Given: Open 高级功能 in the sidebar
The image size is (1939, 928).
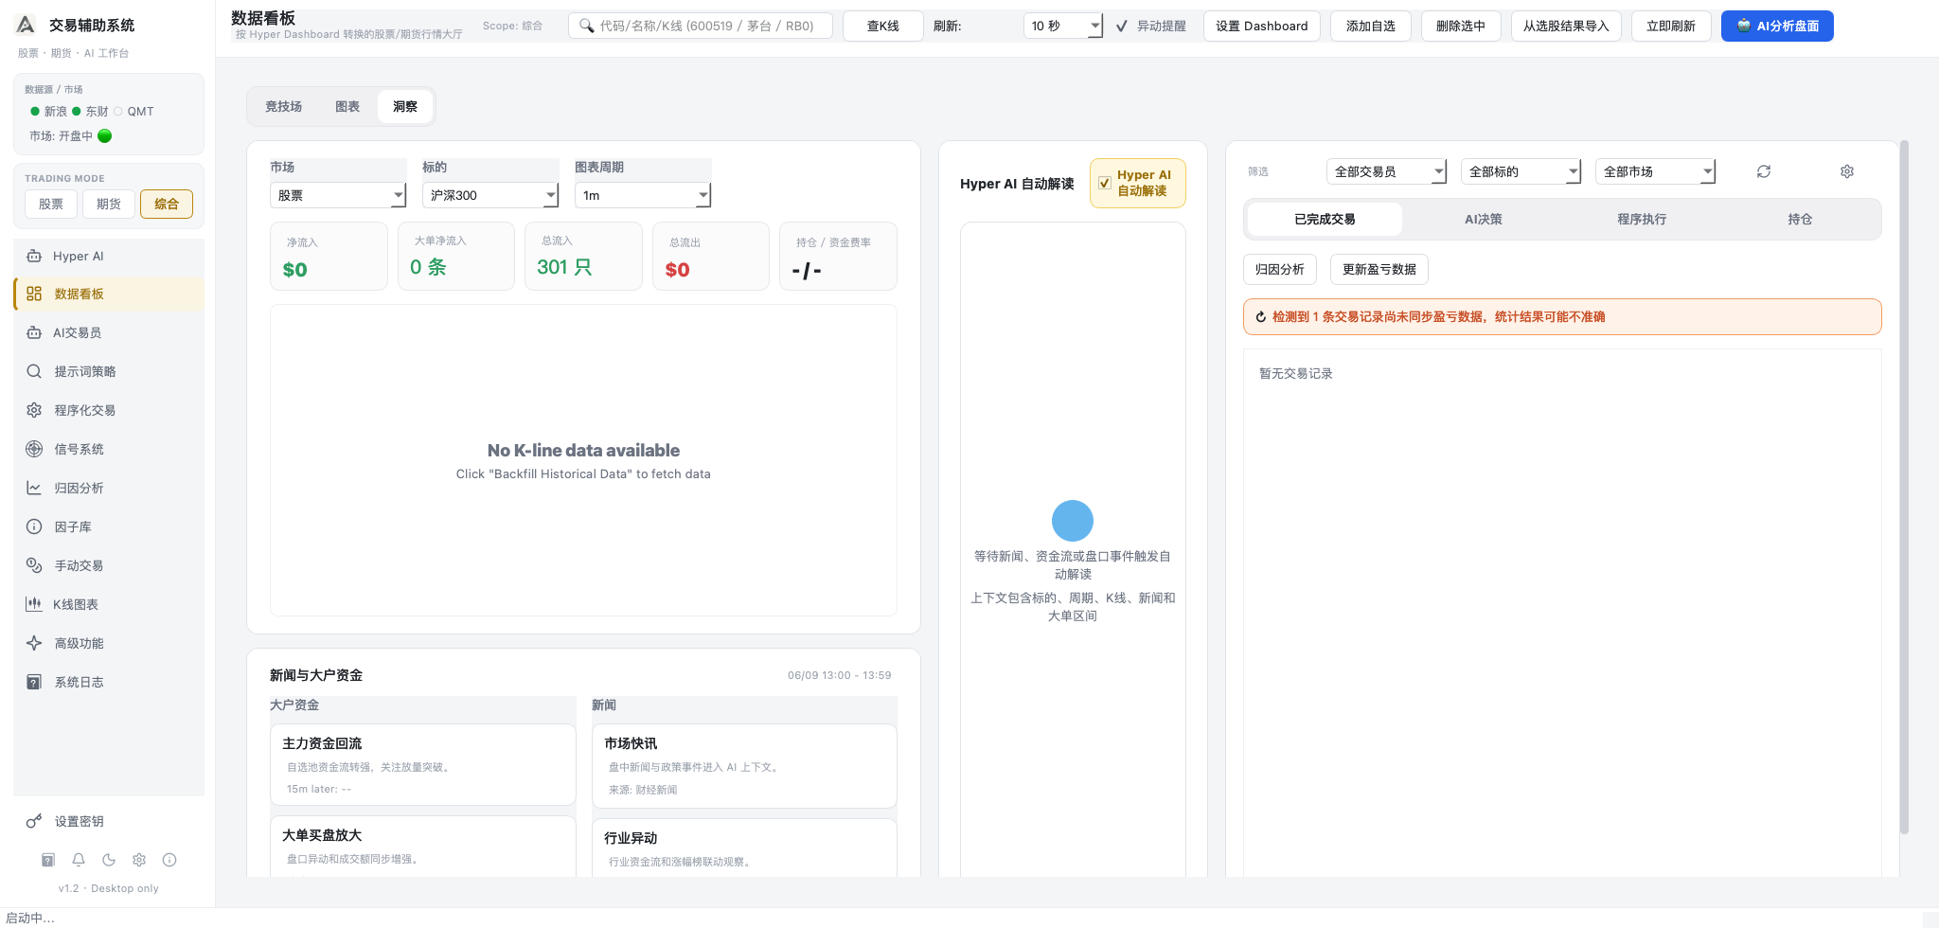Looking at the screenshot, I should (x=109, y=643).
